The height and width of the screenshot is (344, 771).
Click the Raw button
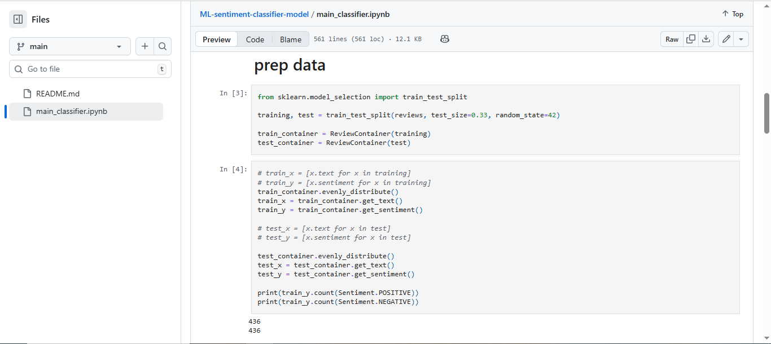pos(672,39)
